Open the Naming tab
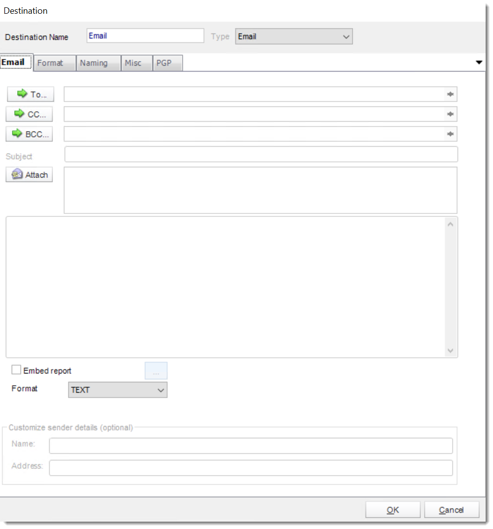This screenshot has width=493, height=529. coord(98,63)
